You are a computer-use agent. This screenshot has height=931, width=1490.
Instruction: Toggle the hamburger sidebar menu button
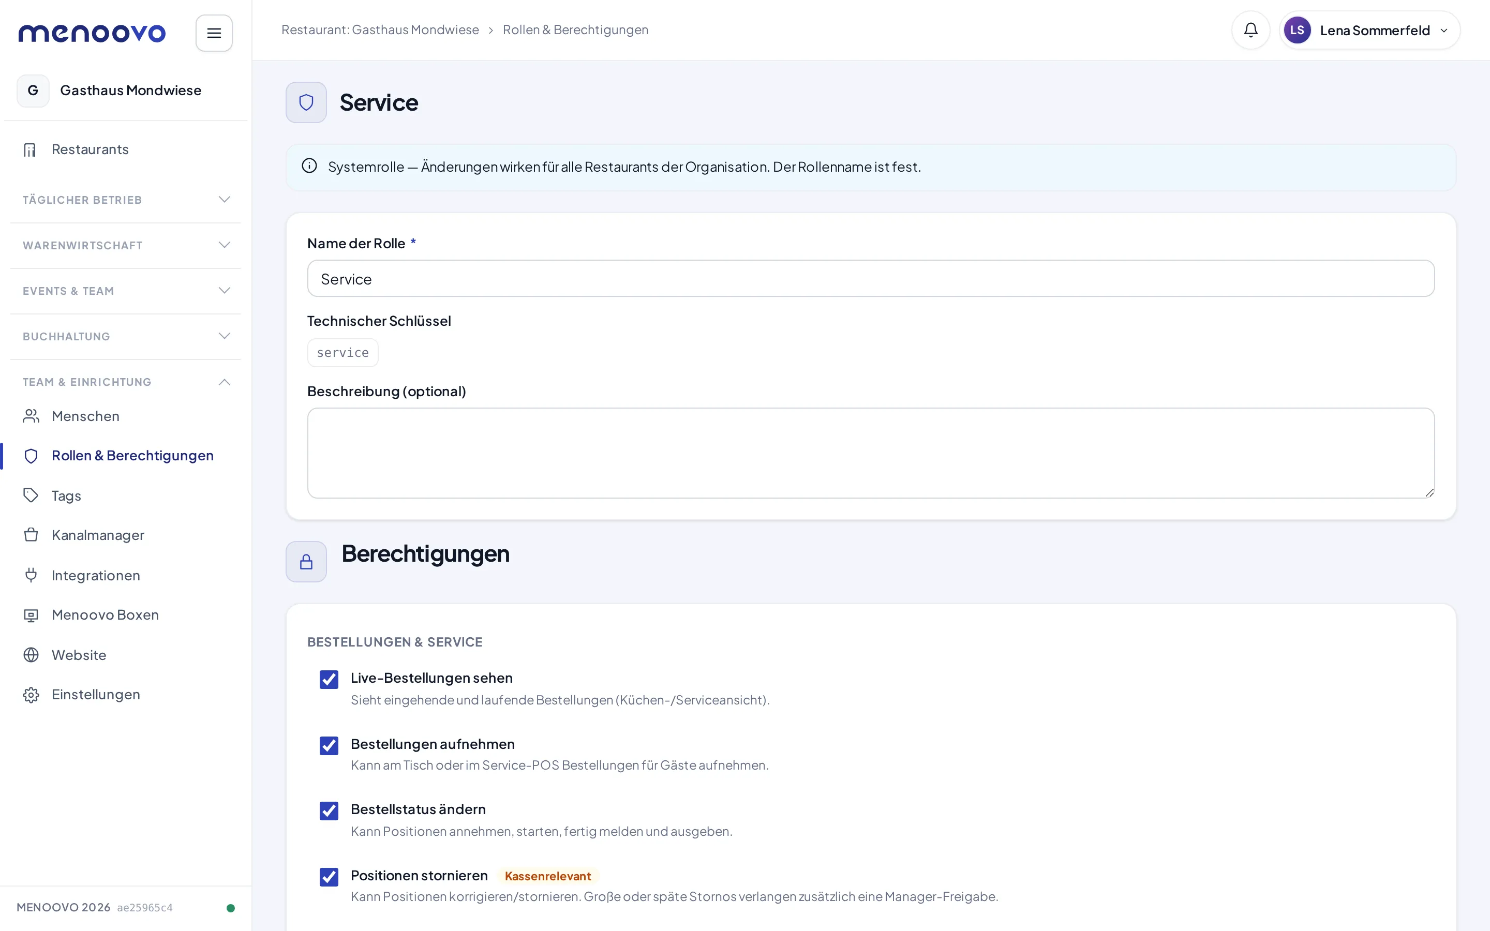214,33
